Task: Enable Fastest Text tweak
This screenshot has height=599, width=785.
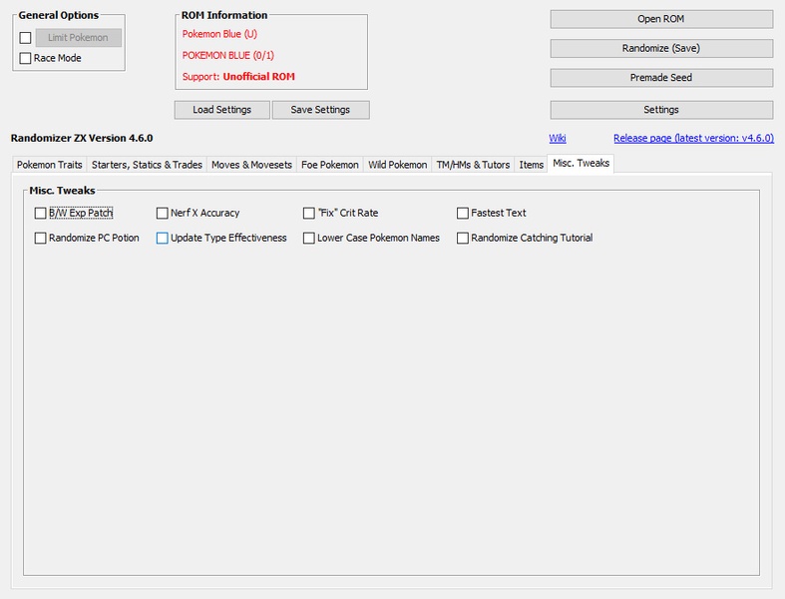Action: click(x=463, y=213)
